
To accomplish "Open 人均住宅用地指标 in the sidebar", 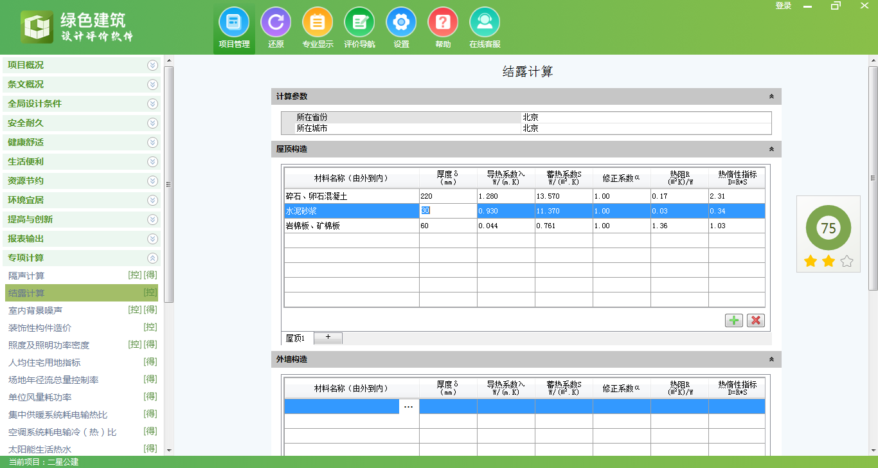I will [x=82, y=363].
